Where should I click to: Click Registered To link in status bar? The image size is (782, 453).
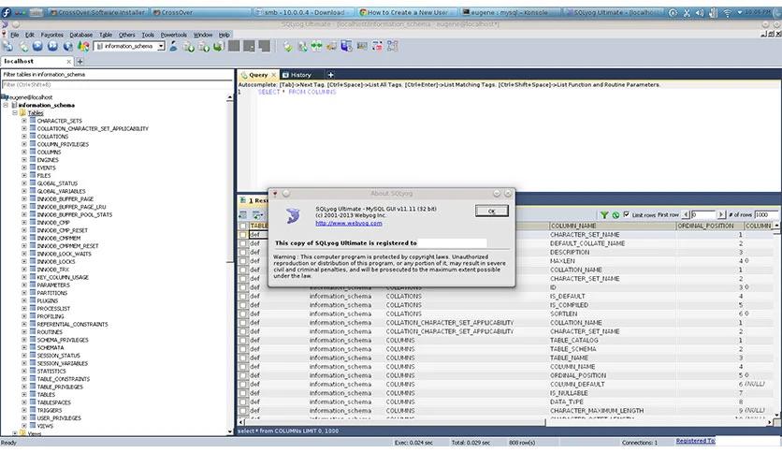695,441
